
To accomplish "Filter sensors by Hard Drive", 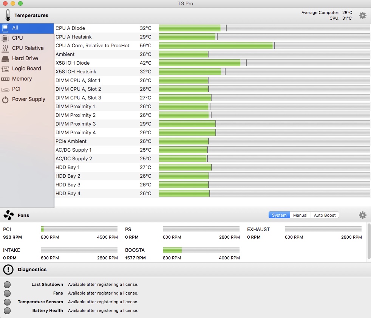I will click(27, 58).
